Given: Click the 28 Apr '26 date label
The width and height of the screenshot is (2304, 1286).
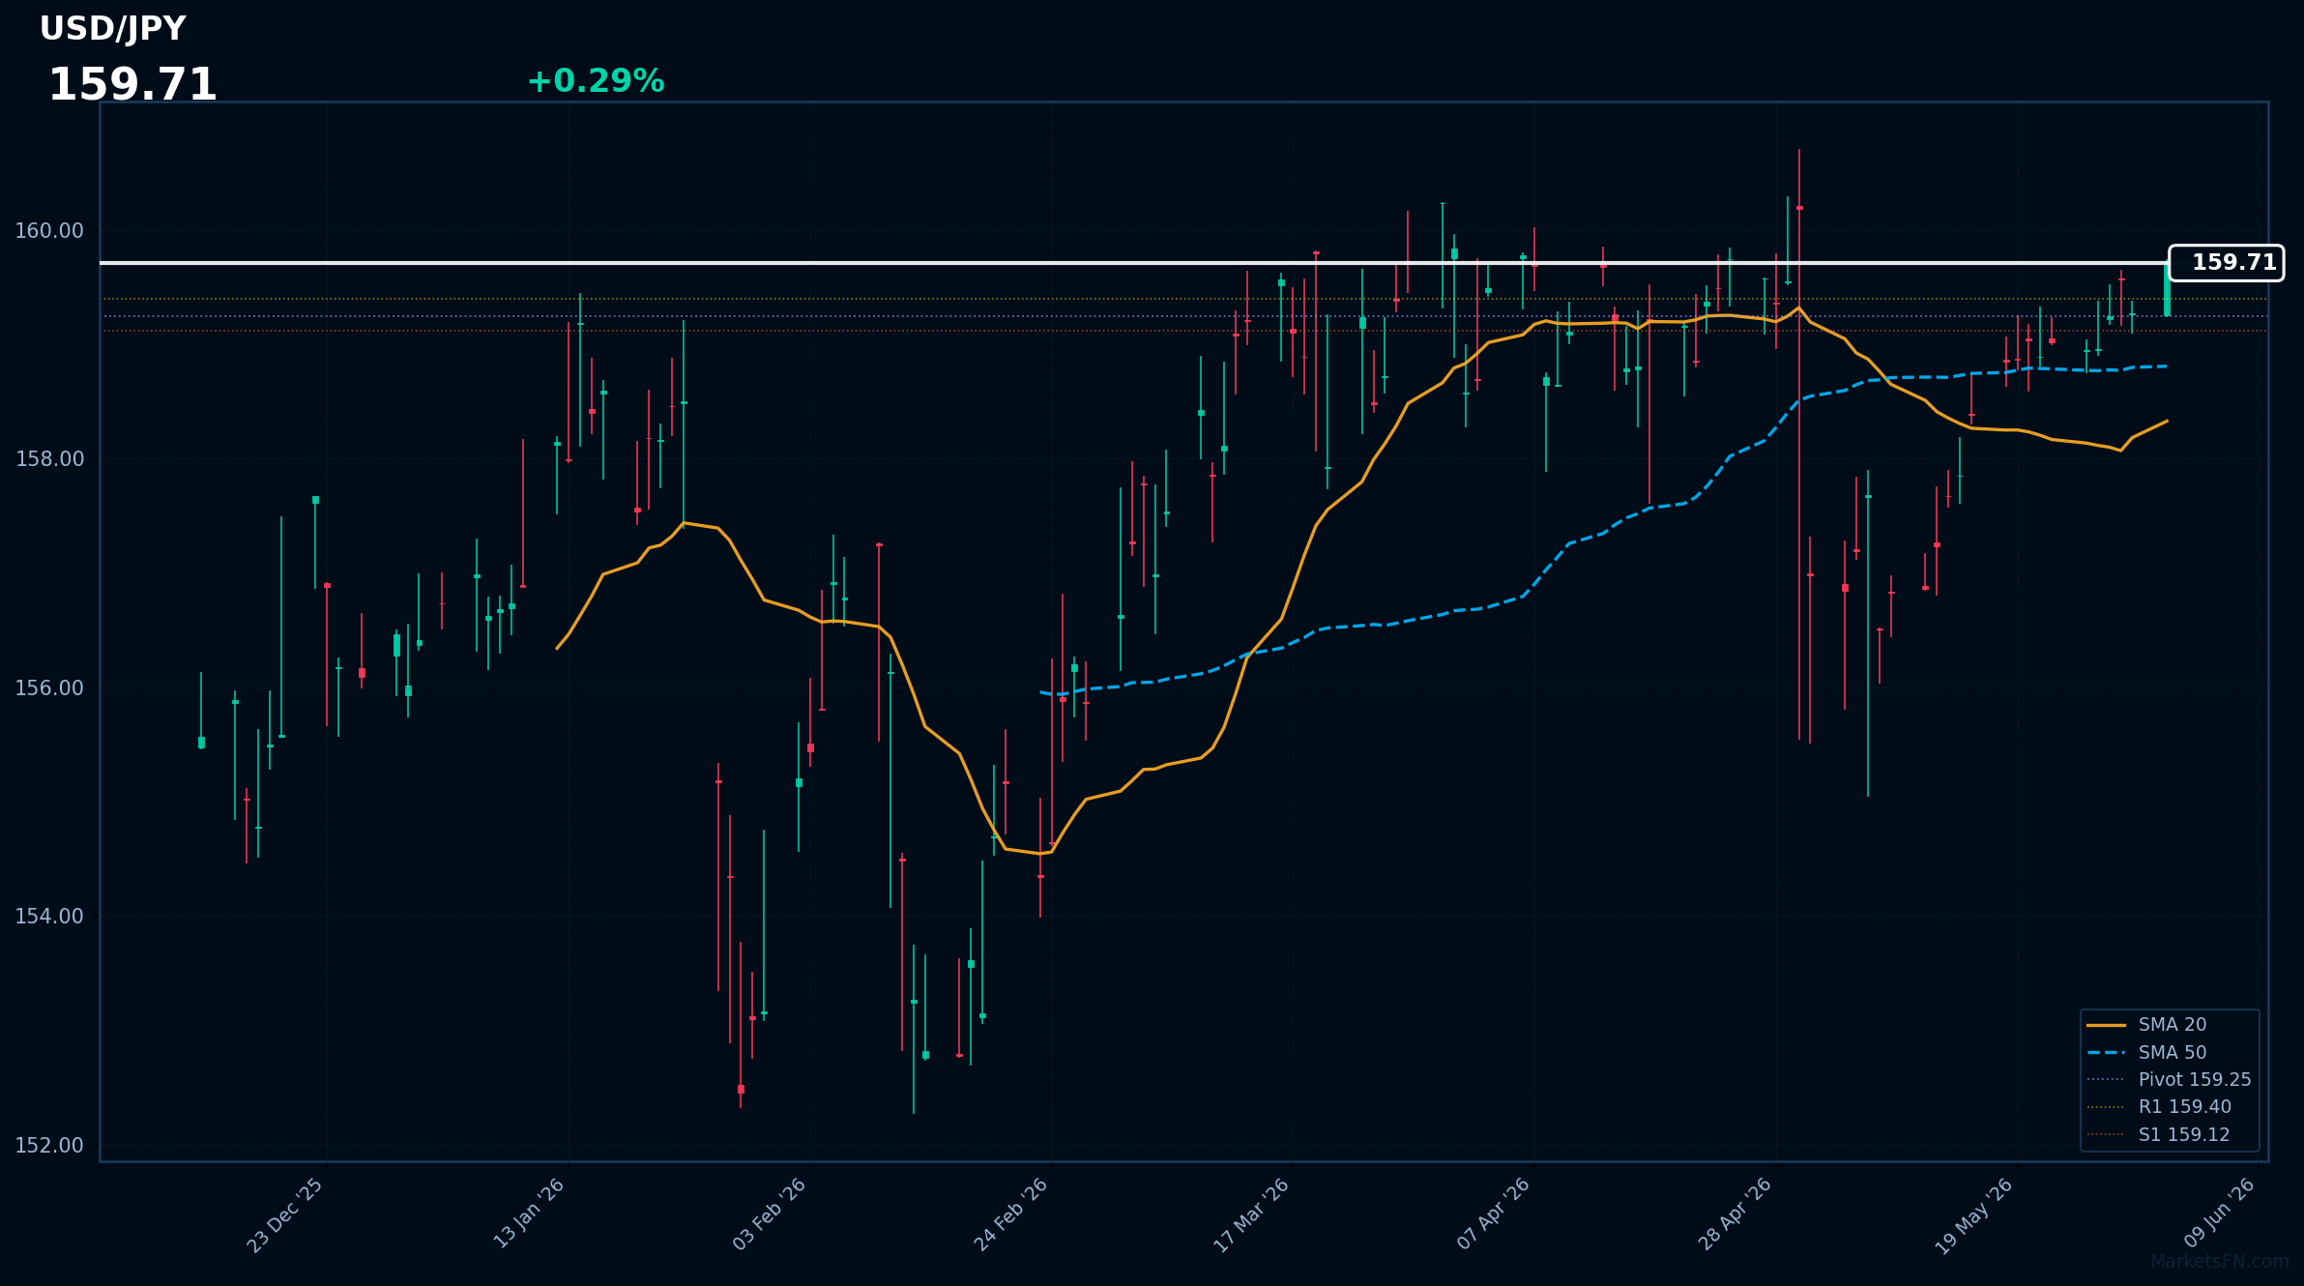Looking at the screenshot, I should pos(1735,1214).
